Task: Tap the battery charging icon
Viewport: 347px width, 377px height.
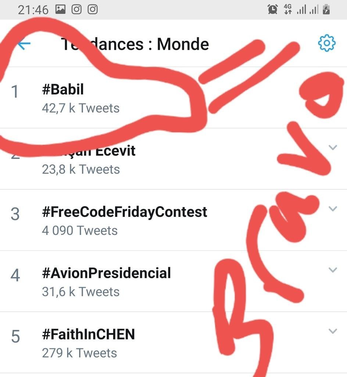Action: (x=326, y=10)
